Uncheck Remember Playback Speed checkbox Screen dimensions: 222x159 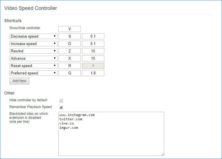61,107
